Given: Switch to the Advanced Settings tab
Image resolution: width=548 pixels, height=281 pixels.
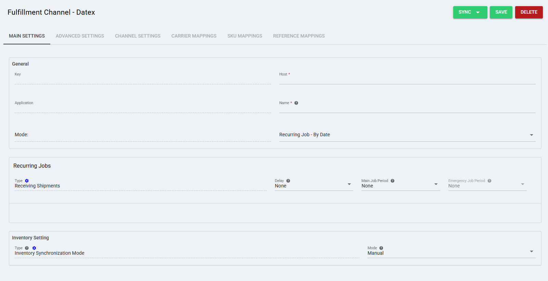Looking at the screenshot, I should 80,36.
